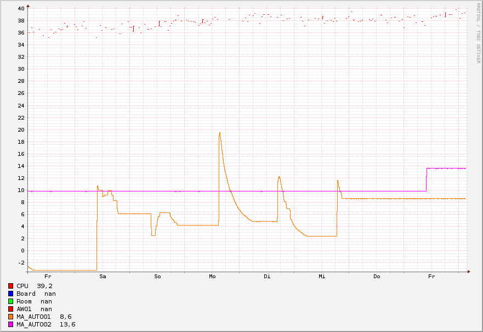The width and height of the screenshot is (483, 332).
Task: Click the CPU value 39,2 in legend
Action: pos(44,286)
